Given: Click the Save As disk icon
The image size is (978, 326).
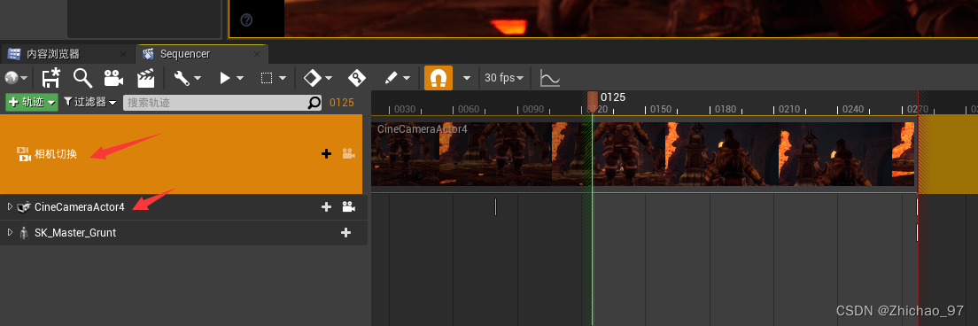Looking at the screenshot, I should 50,78.
